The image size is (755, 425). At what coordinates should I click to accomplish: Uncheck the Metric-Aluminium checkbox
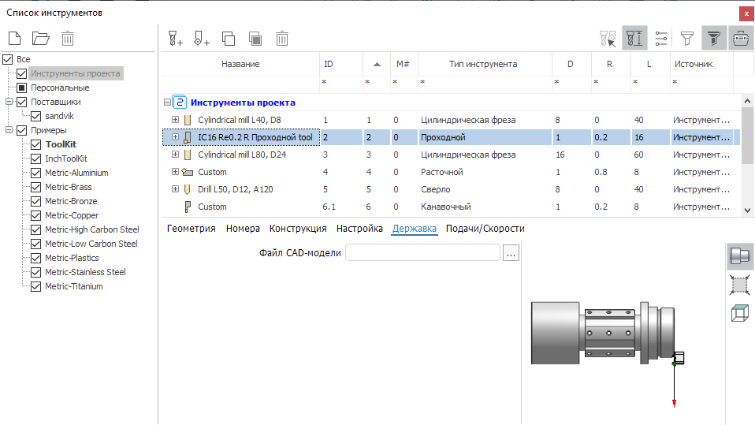35,173
